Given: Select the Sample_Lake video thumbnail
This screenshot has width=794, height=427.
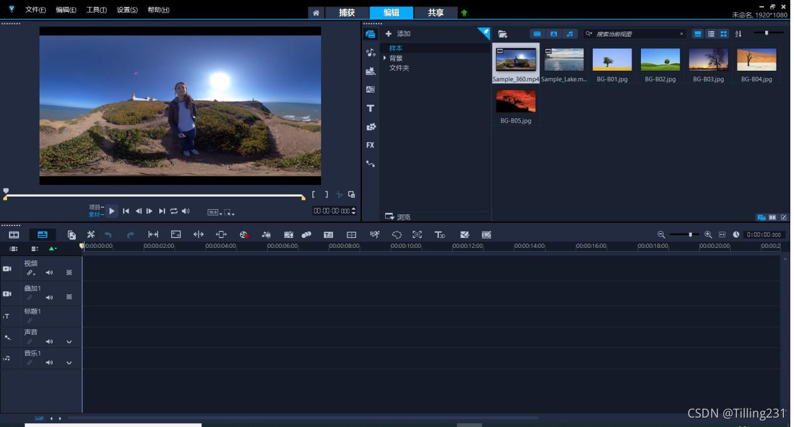Looking at the screenshot, I should coord(564,60).
